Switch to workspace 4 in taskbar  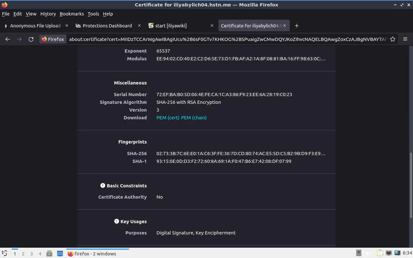coord(40,254)
